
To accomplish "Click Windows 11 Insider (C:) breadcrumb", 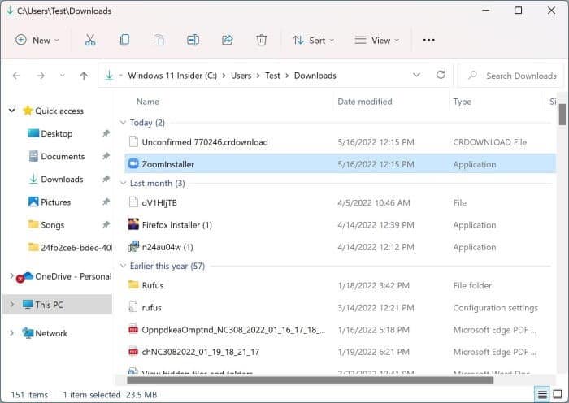I will (172, 76).
